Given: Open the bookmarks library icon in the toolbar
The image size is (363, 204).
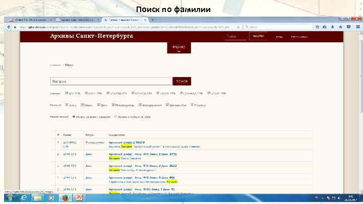Looking at the screenshot, I should pyautogui.click(x=325, y=27).
